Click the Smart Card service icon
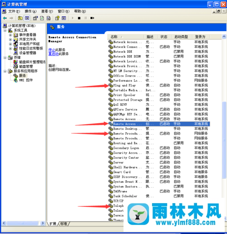The image size is (227, 234). pyautogui.click(x=110, y=172)
